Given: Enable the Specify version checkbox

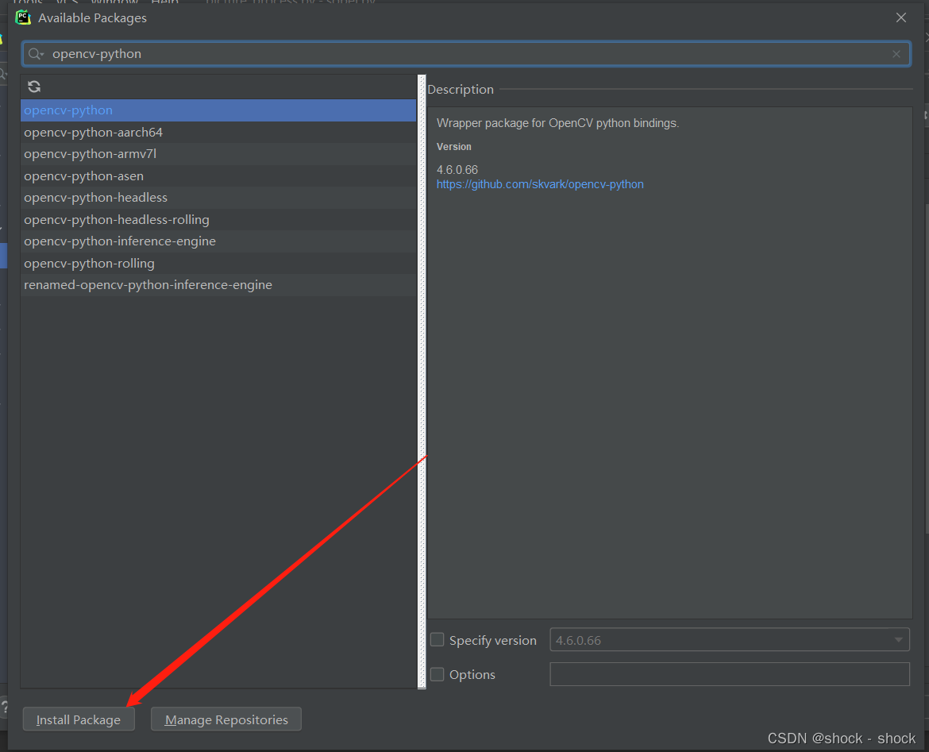Looking at the screenshot, I should coord(437,639).
